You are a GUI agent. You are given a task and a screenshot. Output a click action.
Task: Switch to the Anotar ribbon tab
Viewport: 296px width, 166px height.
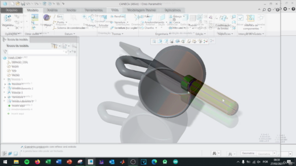pos(71,10)
